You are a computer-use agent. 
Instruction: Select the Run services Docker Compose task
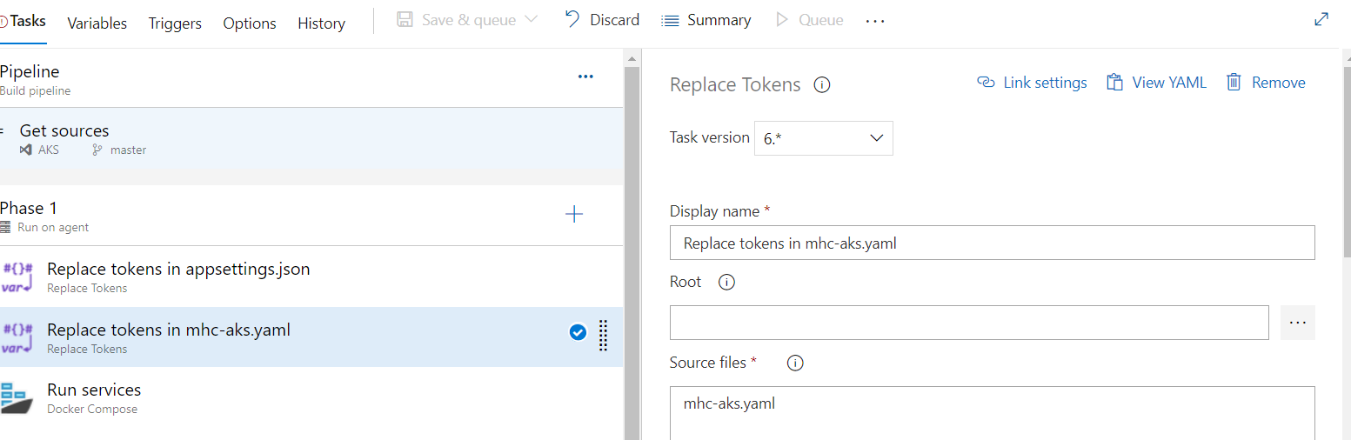click(x=311, y=397)
